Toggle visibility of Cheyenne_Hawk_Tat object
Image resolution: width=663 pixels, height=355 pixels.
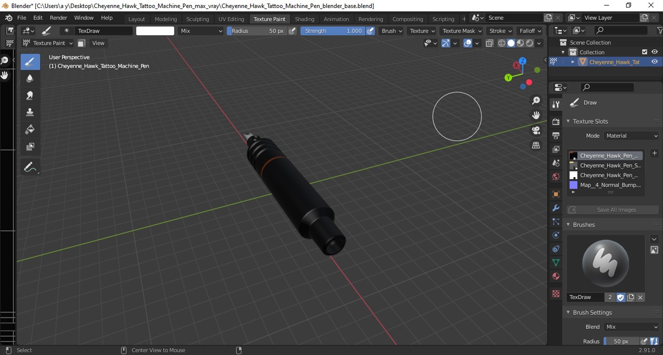[x=654, y=61]
